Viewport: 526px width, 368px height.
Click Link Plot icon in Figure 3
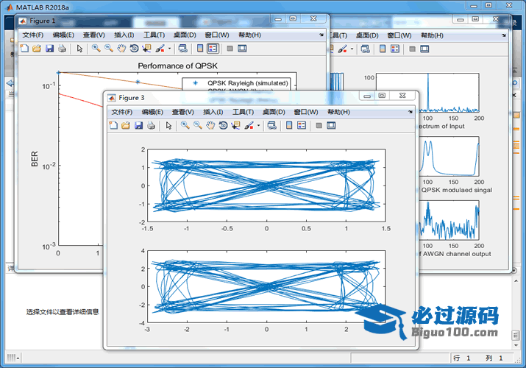click(x=271, y=125)
